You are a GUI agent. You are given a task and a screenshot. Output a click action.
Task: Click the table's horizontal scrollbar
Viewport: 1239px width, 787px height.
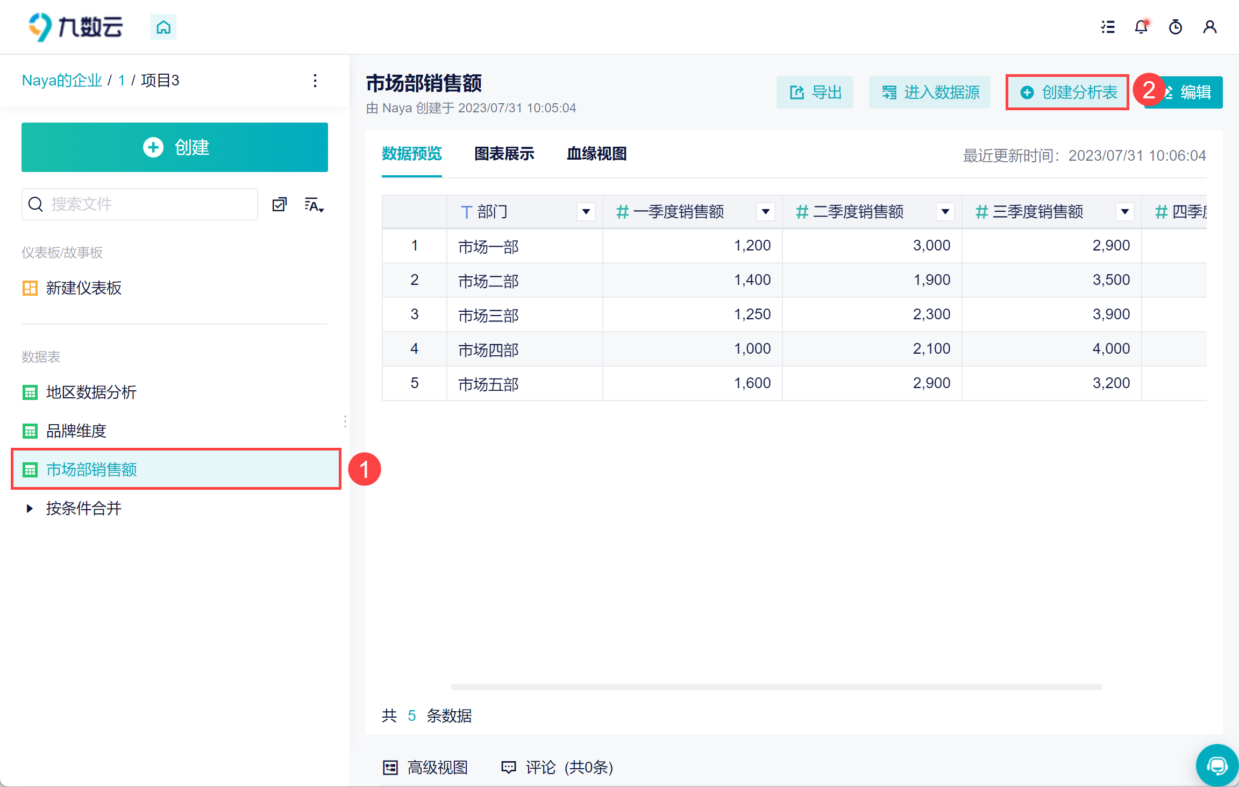777,687
